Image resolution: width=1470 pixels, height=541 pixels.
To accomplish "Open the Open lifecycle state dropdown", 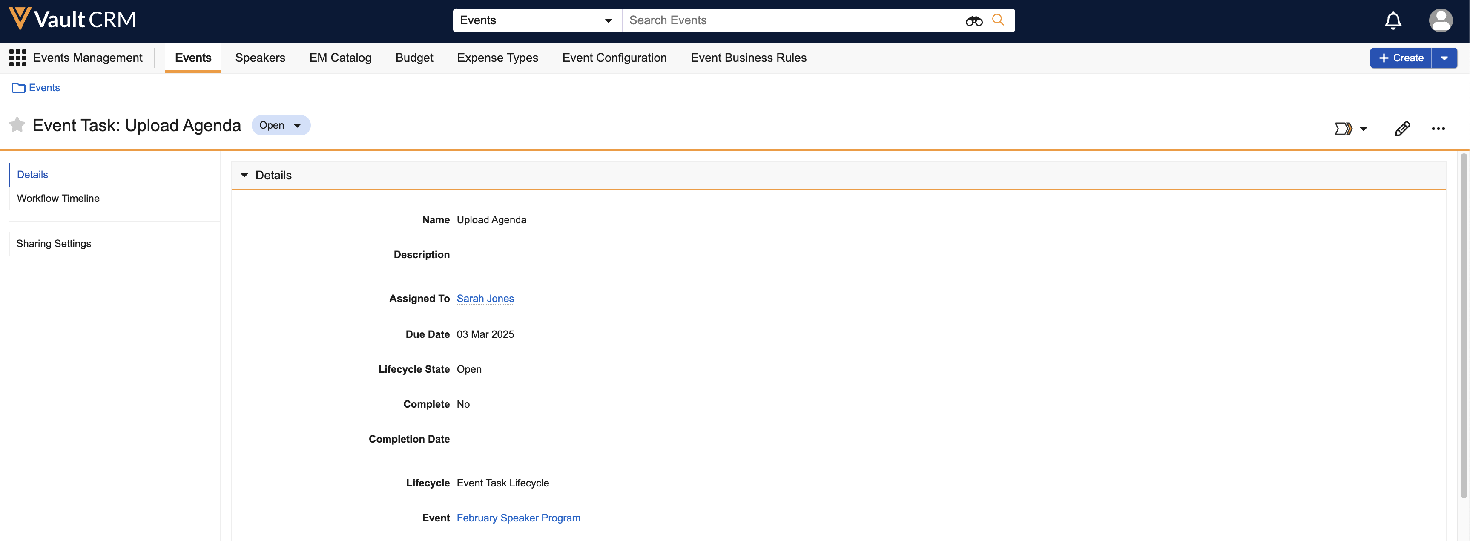I will [x=281, y=126].
